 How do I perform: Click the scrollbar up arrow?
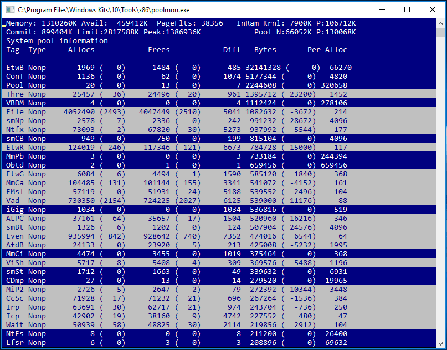441,24
